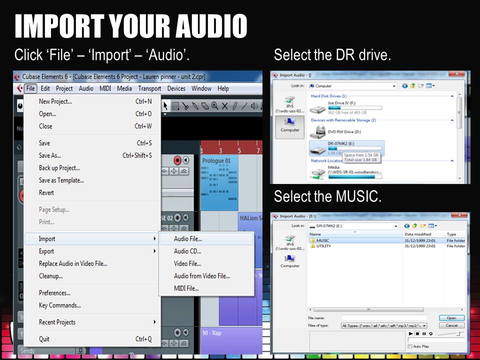
Task: Open the Media network location
Action: click(x=346, y=172)
